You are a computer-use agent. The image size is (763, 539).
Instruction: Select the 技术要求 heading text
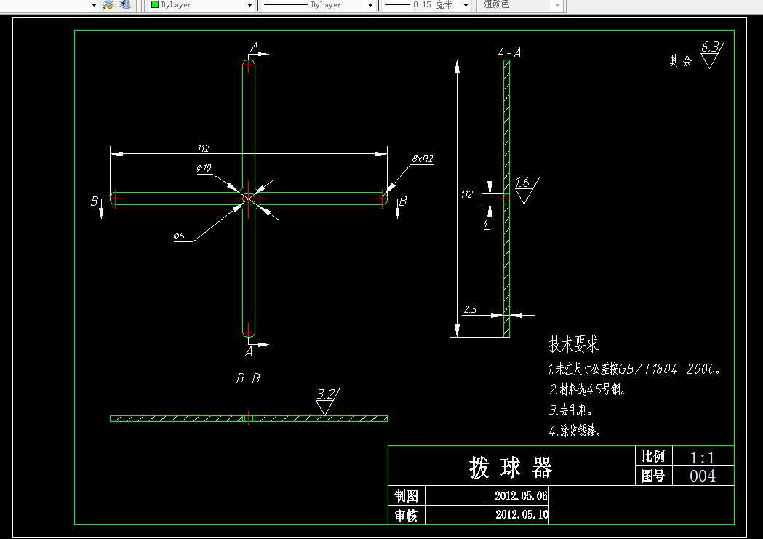tap(574, 344)
